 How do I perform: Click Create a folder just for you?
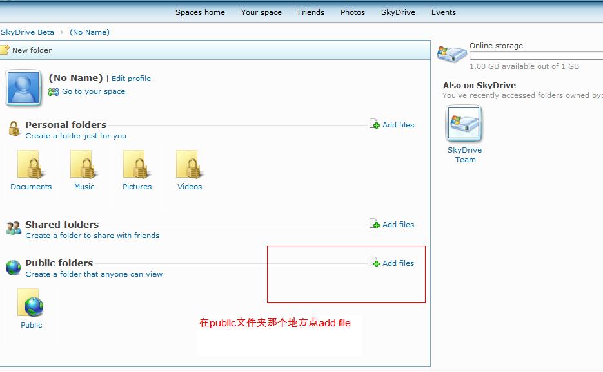pos(75,136)
